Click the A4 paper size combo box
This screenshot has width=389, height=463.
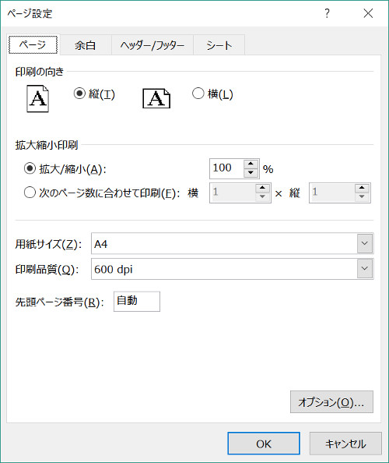[232, 243]
